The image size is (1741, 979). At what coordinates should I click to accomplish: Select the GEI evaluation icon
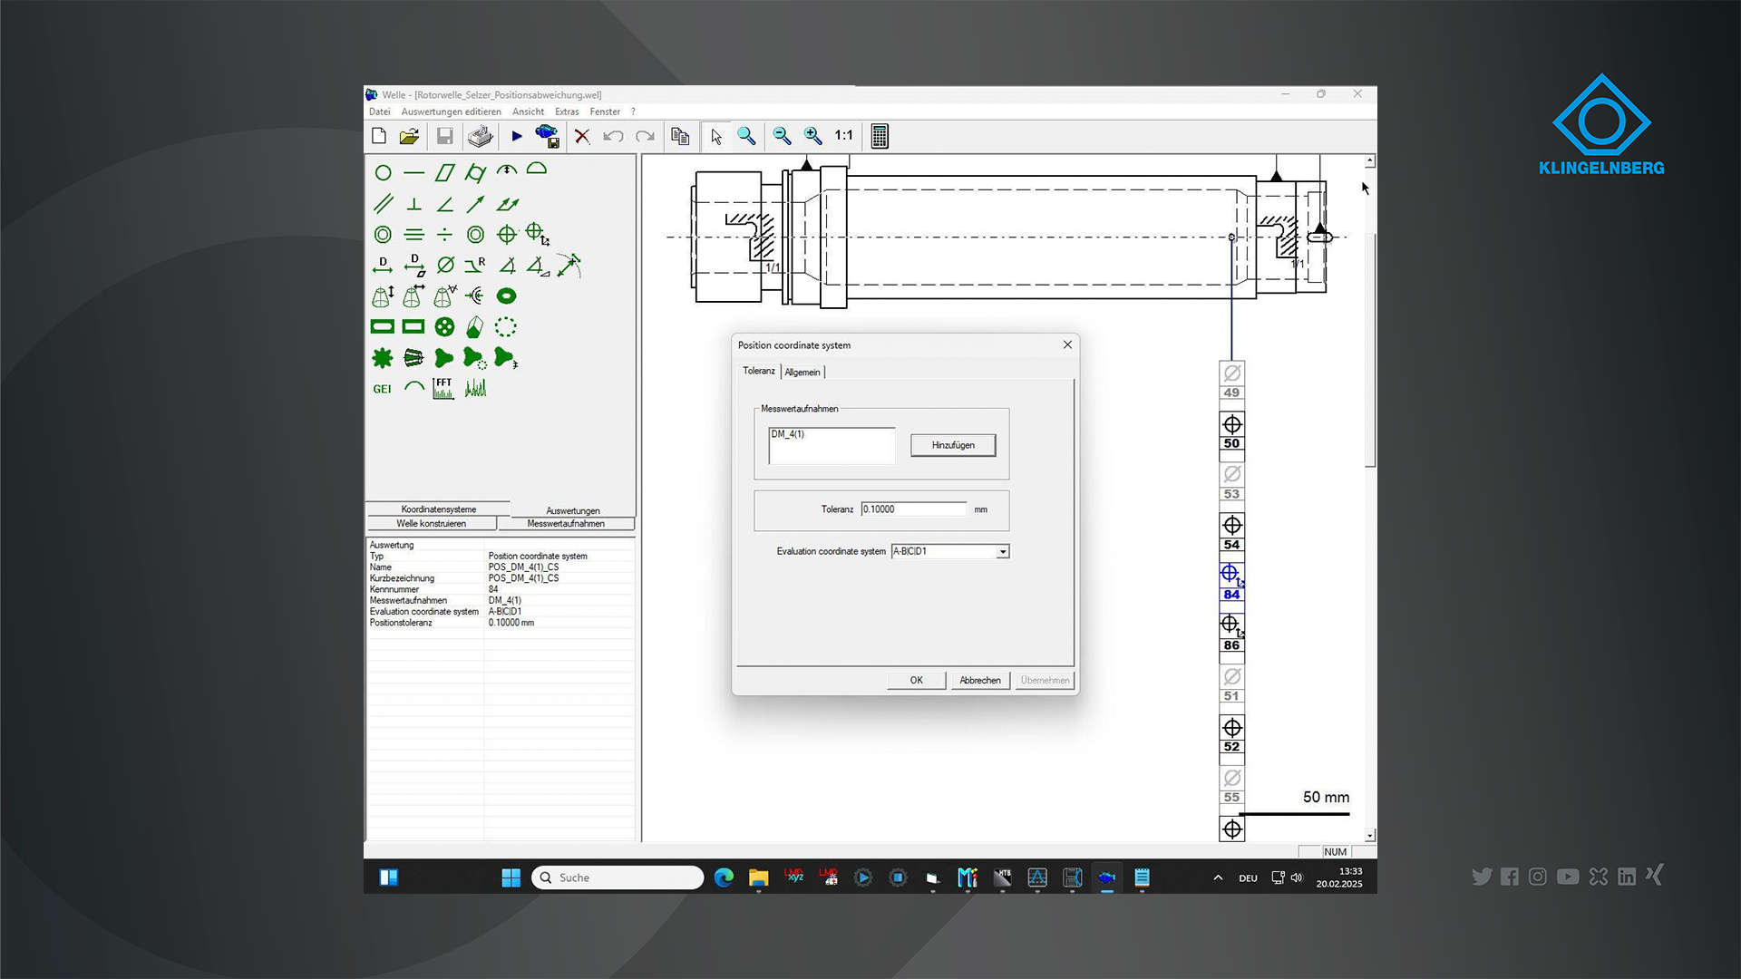pyautogui.click(x=382, y=389)
